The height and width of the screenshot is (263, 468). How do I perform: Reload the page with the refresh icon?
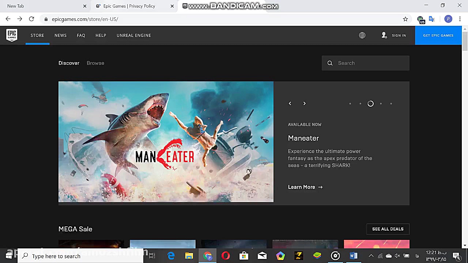[x=31, y=19]
